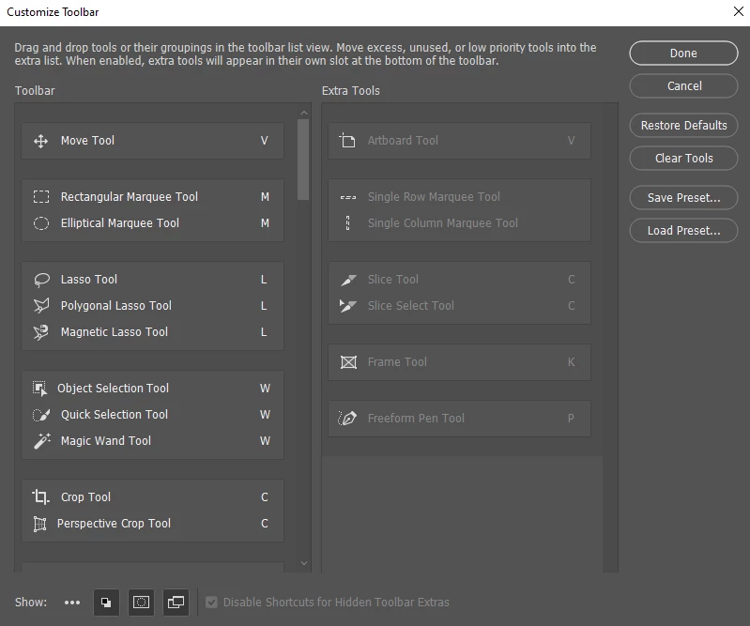Select the 'Object Selection Tool' label
The width and height of the screenshot is (750, 626).
click(113, 389)
